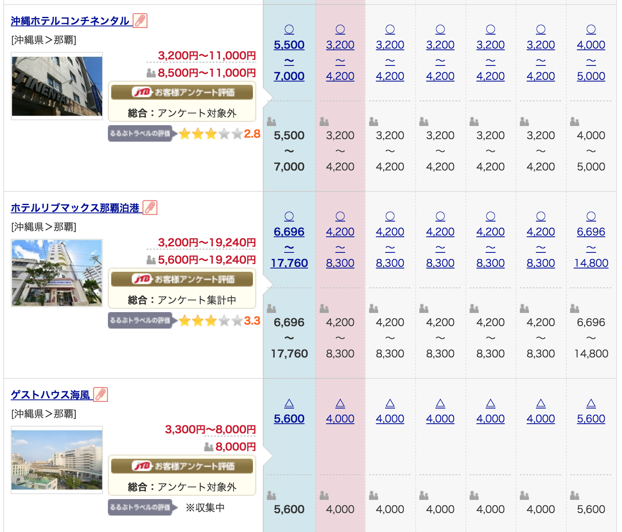The width and height of the screenshot is (622, 532).
Task: Click two-person icon next to 5,600円〜19,240円
Action: point(151,260)
